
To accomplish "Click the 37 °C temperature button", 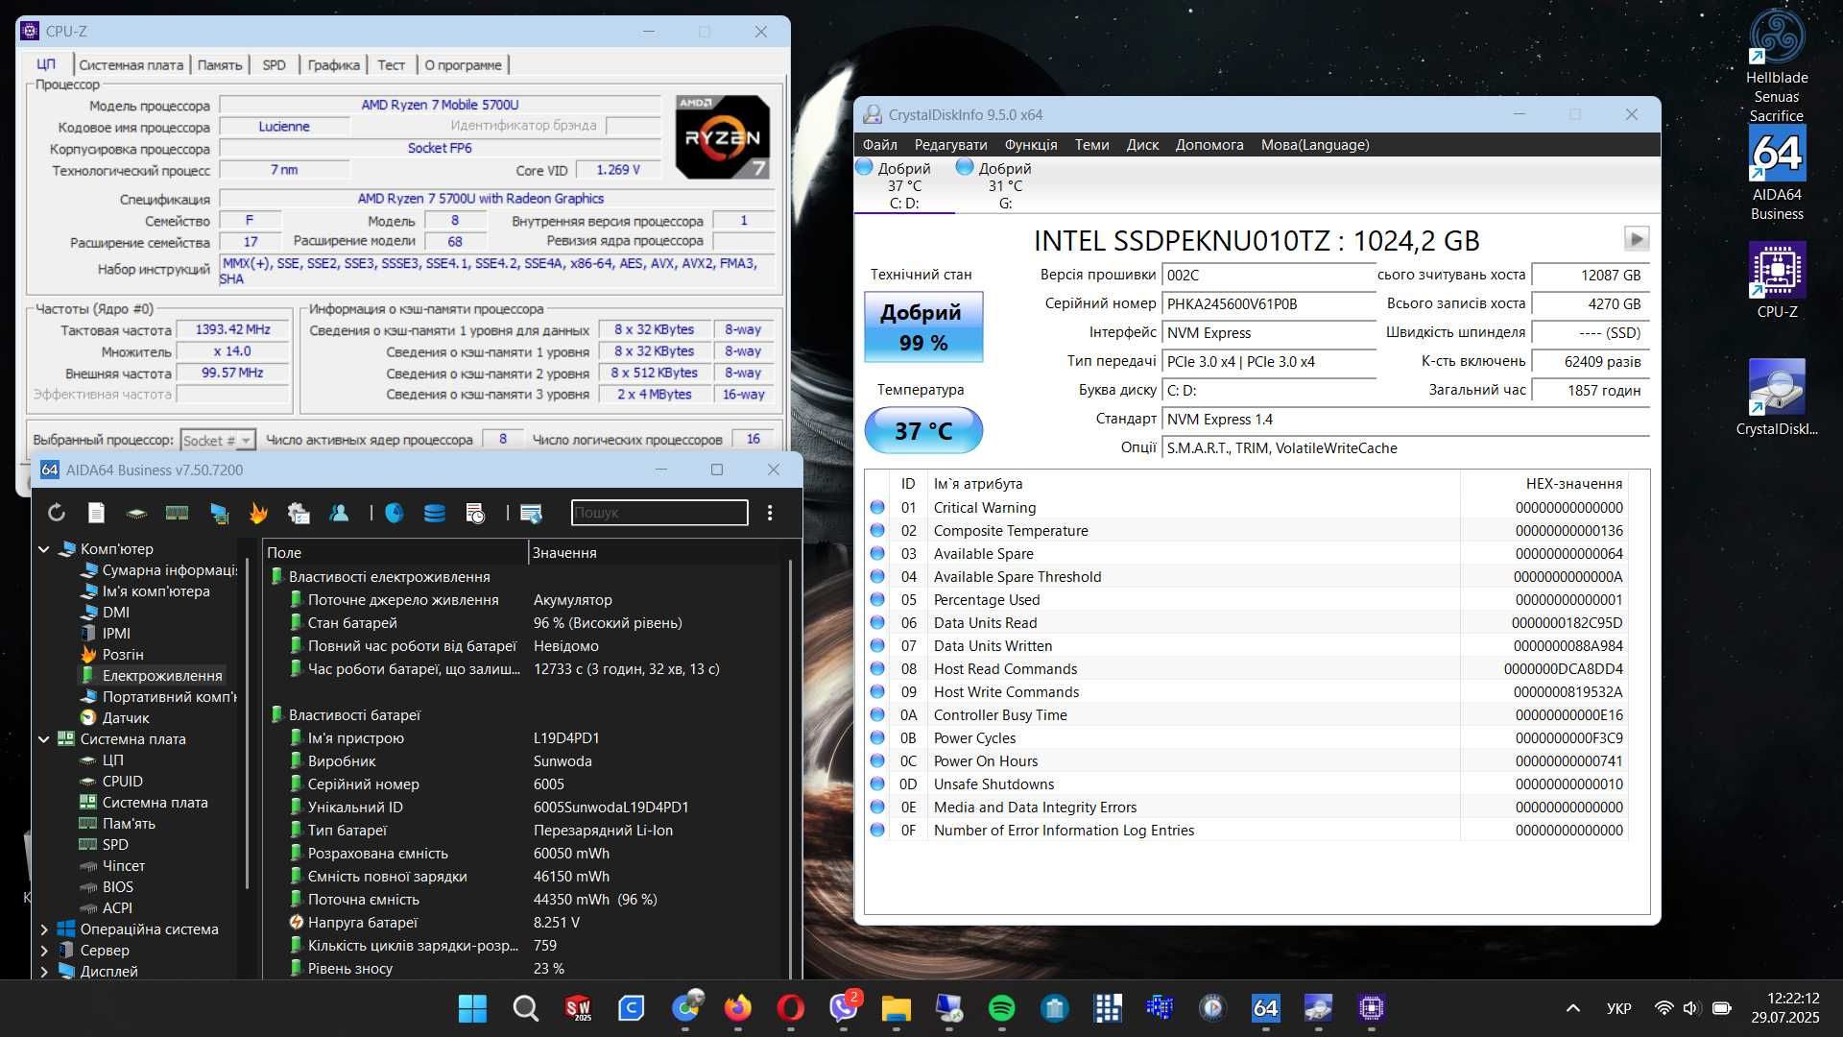I will (923, 430).
